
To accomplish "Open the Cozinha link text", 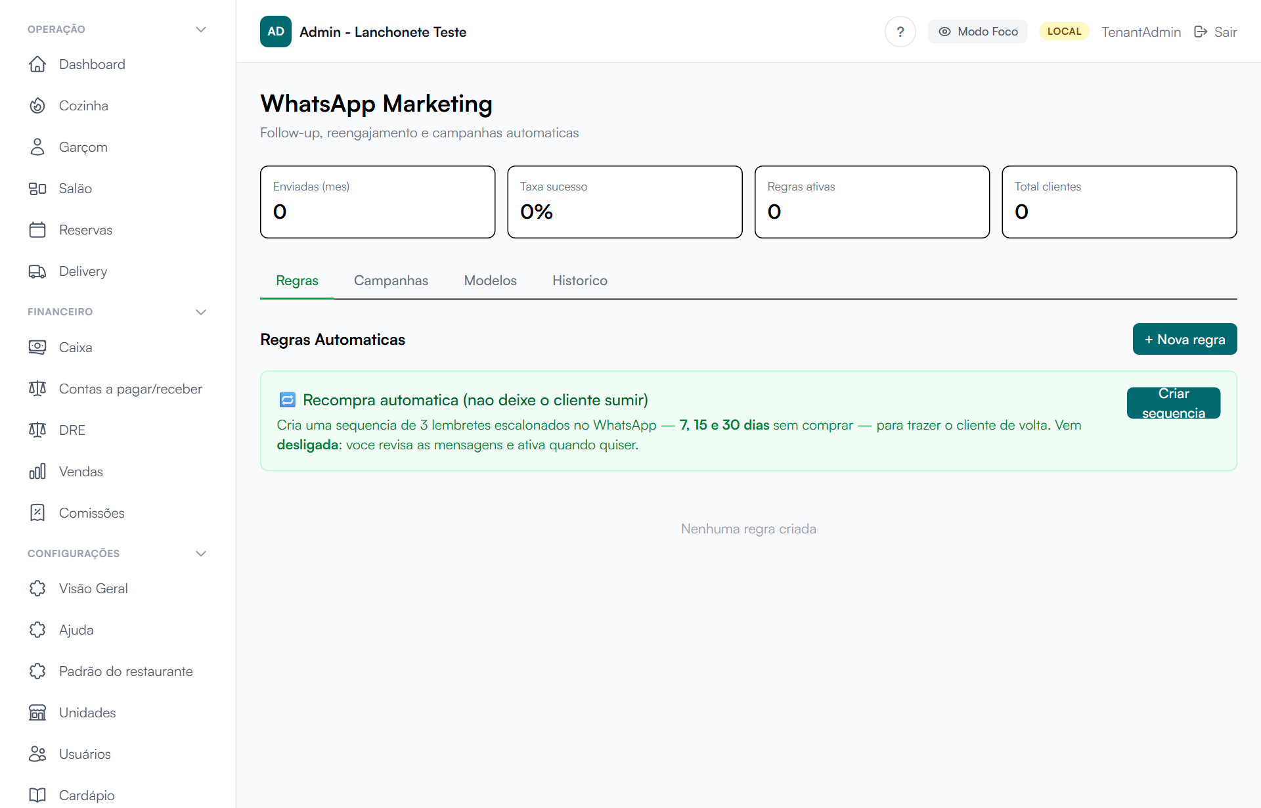I will [x=83, y=106].
